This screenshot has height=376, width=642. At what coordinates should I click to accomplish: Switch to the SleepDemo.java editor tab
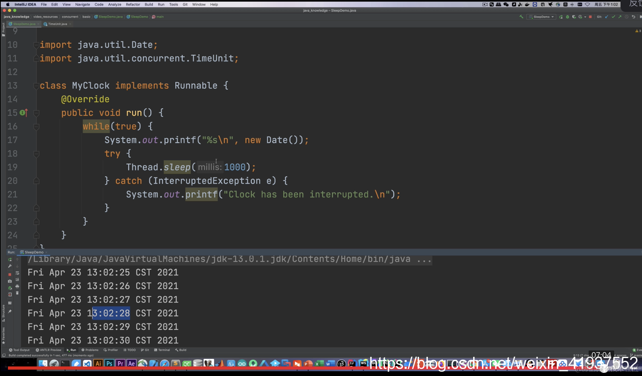pos(24,24)
